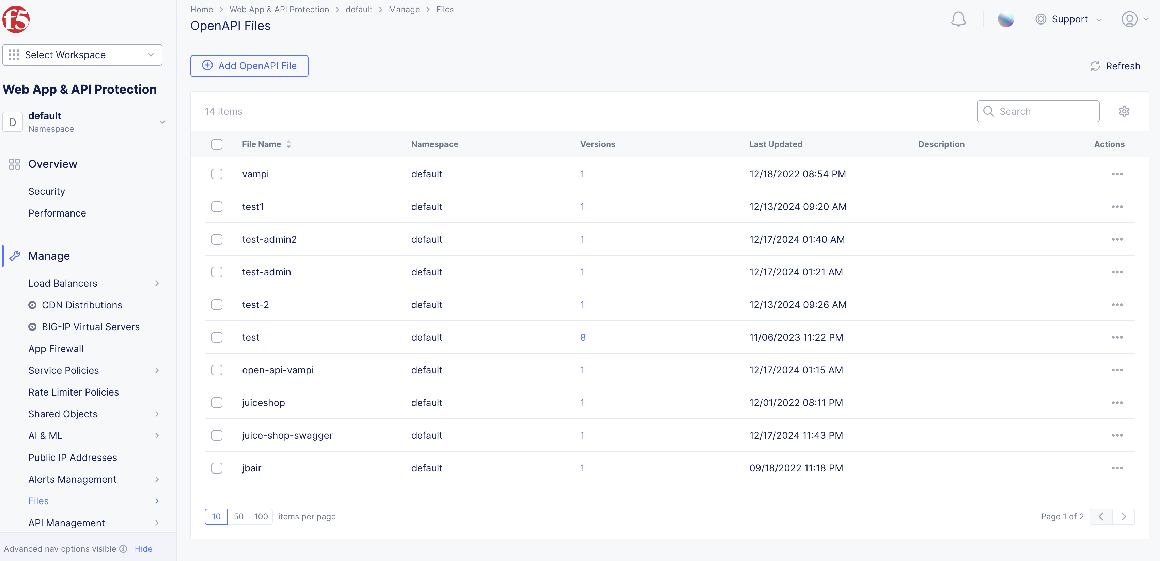Open the Select Workspace dropdown
The height and width of the screenshot is (561, 1160).
pos(82,54)
